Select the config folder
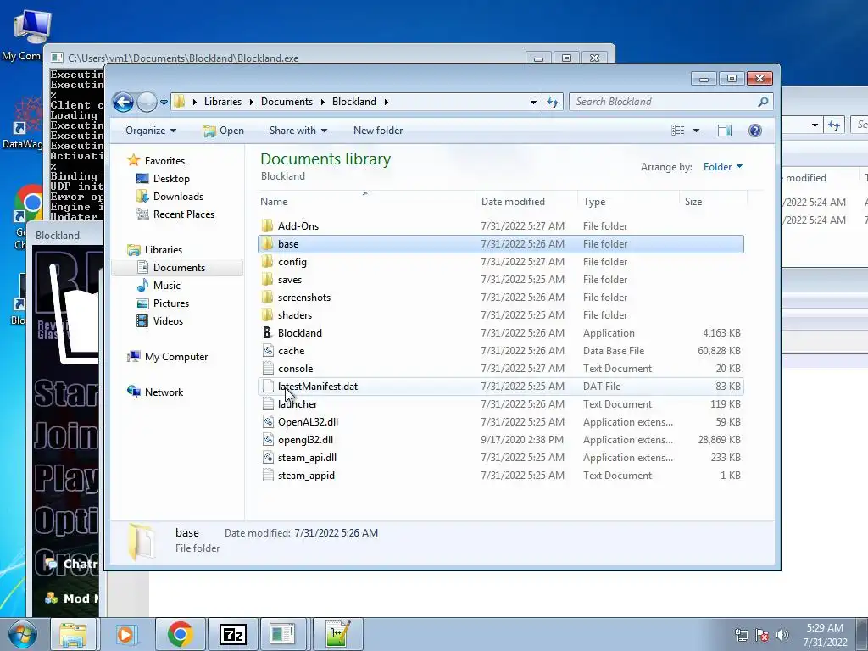 pos(500,262)
